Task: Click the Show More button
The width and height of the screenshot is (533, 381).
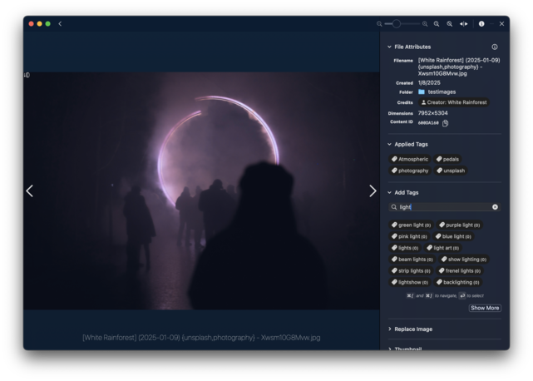Action: tap(485, 308)
